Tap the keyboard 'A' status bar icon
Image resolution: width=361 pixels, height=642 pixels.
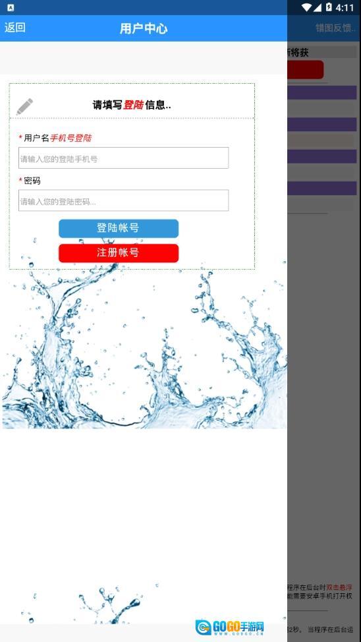tap(11, 7)
